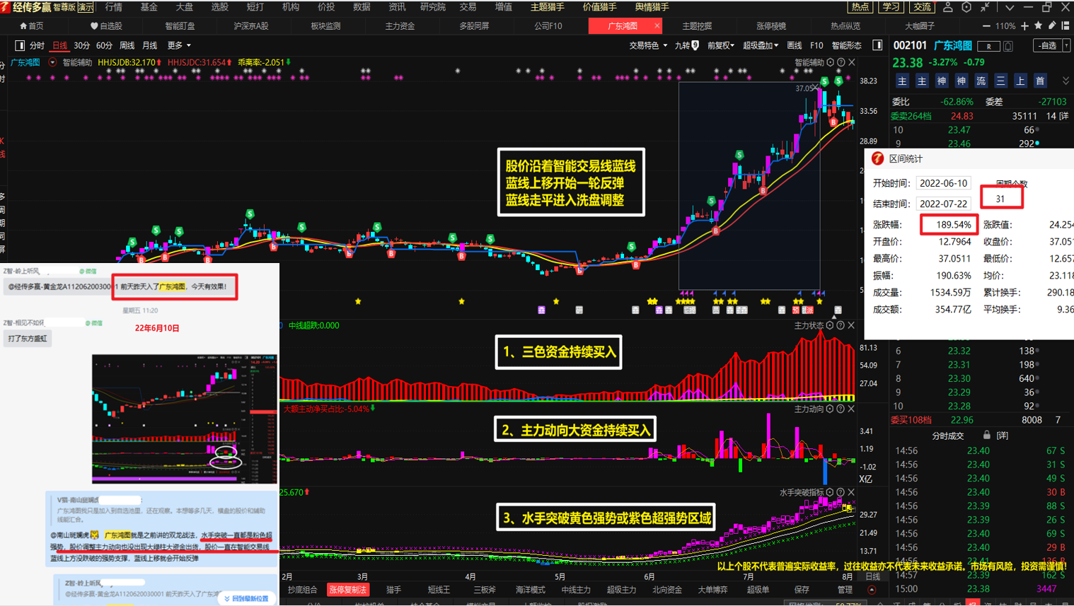
Task: Toggle the right panel beside 智能形态
Action: [x=877, y=45]
